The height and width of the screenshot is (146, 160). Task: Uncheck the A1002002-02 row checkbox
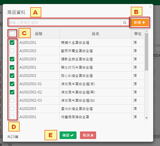(x=12, y=92)
